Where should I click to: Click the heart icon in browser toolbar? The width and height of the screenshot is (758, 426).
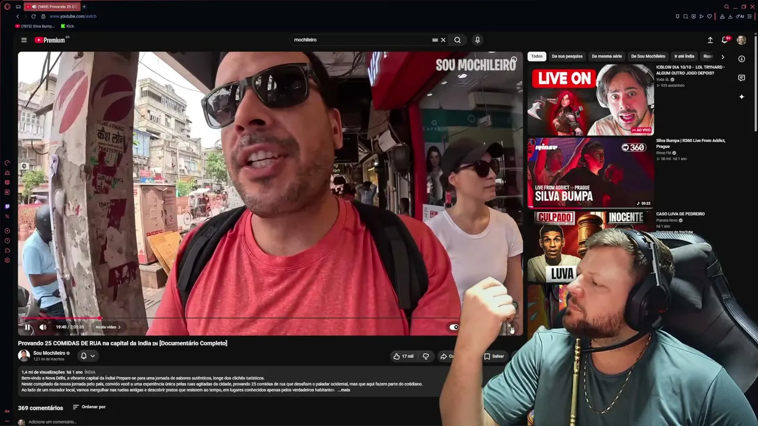pos(709,17)
